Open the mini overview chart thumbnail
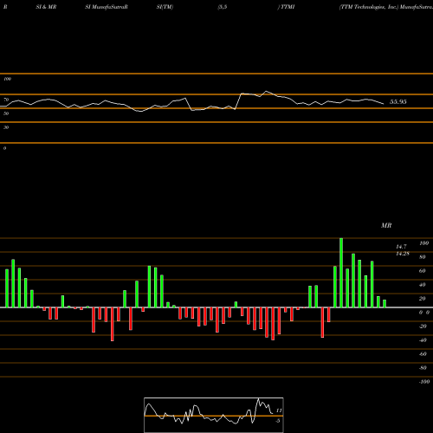The height and width of the screenshot is (433, 433). click(x=214, y=415)
